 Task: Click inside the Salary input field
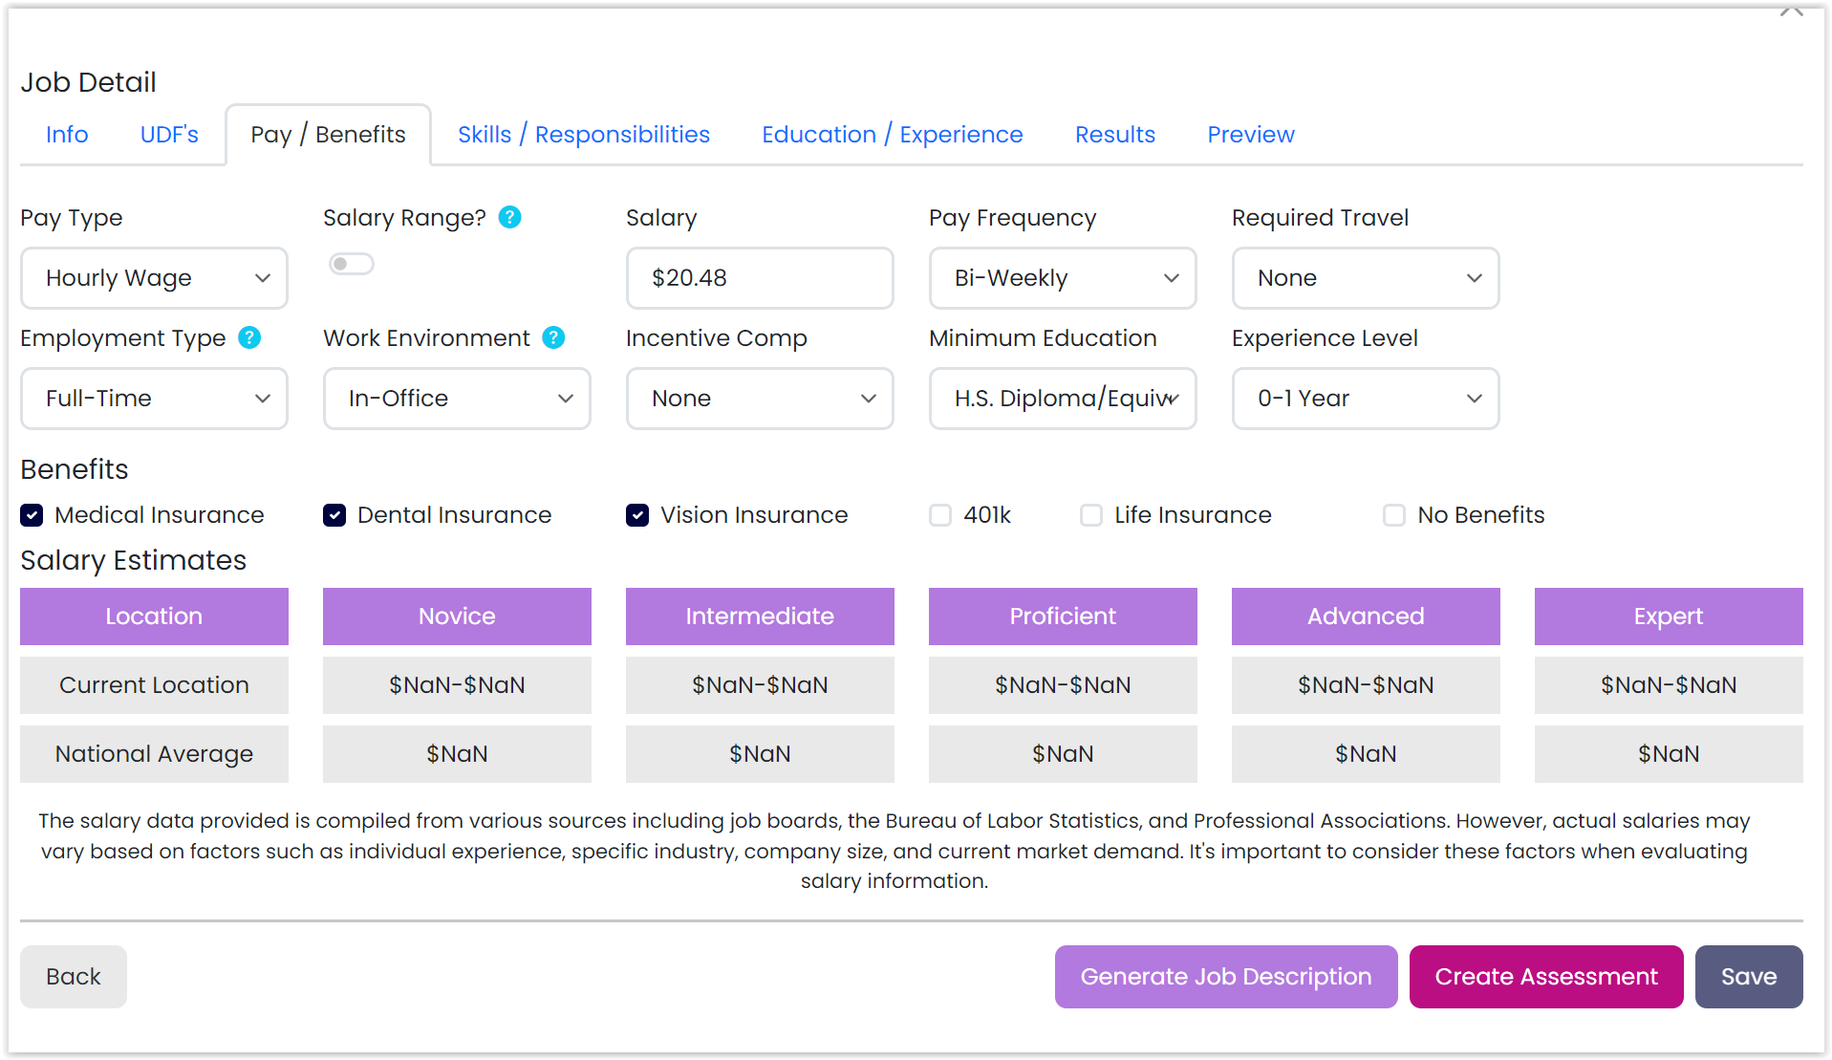[759, 278]
